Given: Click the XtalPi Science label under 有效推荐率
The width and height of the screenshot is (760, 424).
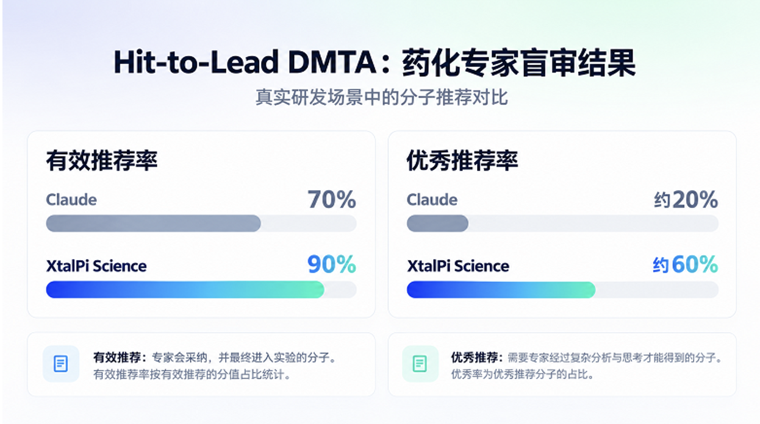Looking at the screenshot, I should pyautogui.click(x=96, y=266).
